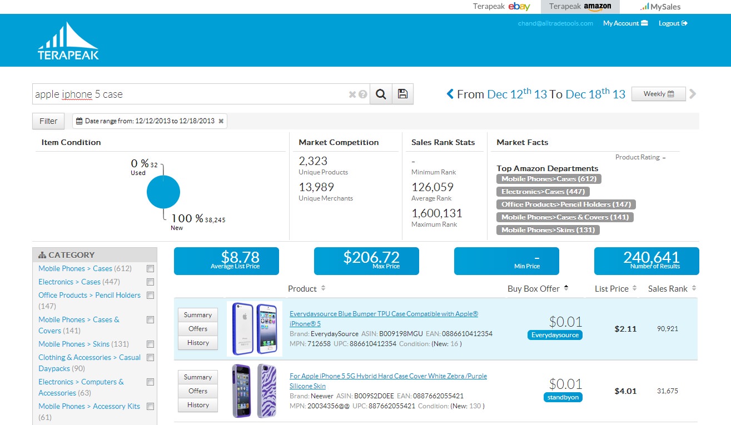Click the zebra purple case thumbnail
This screenshot has width=731, height=425.
coord(254,391)
